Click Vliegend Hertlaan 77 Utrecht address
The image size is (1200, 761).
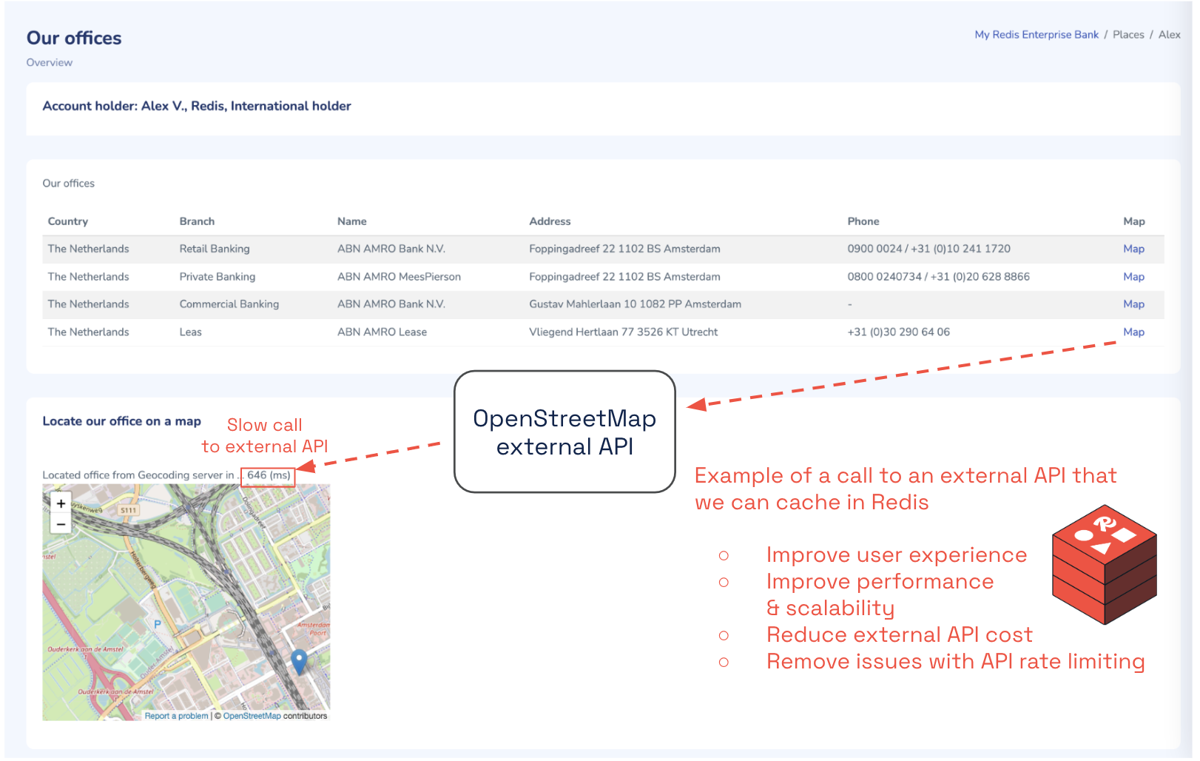pos(623,332)
